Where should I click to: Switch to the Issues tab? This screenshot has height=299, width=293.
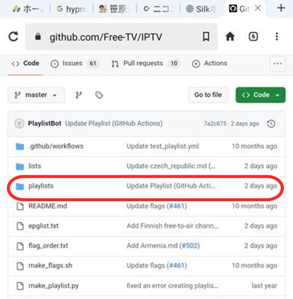click(74, 64)
